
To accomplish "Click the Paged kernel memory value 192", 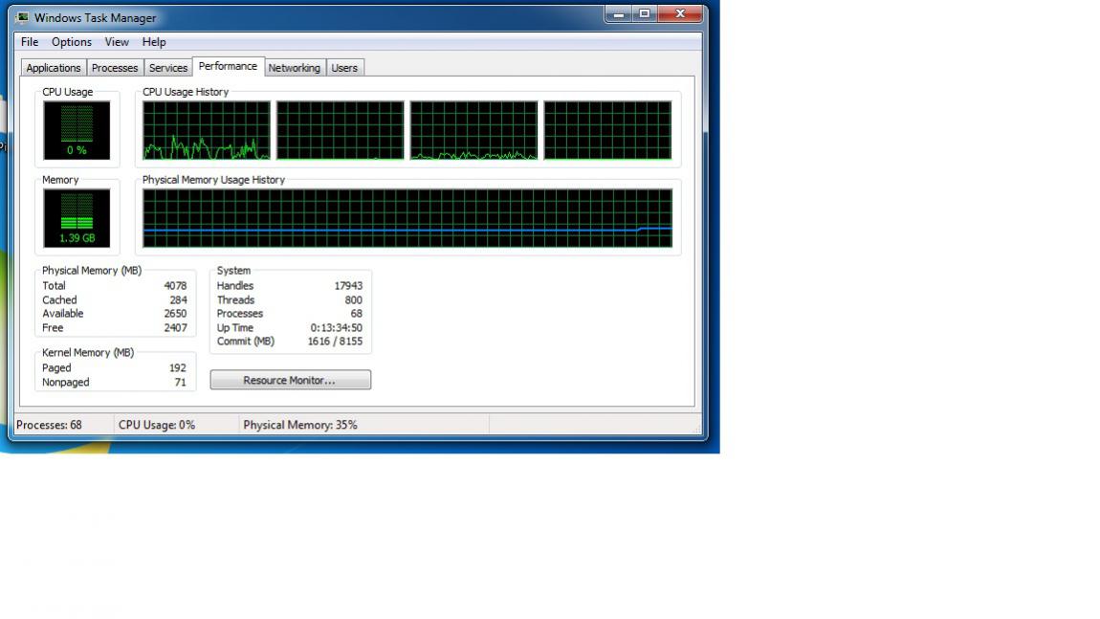I will (x=178, y=367).
